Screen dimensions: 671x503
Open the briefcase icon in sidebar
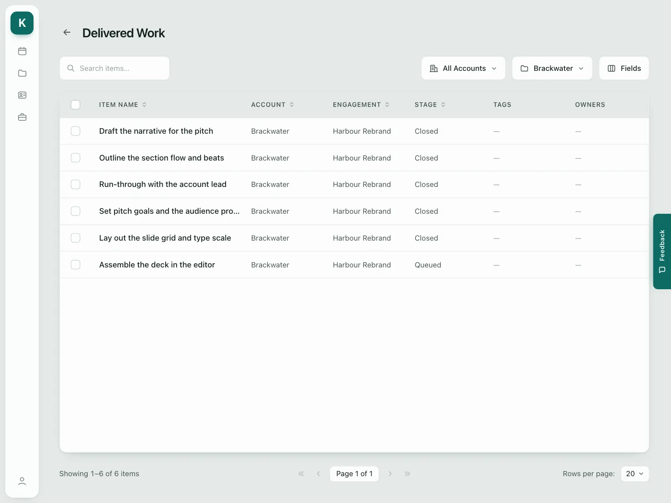22,117
